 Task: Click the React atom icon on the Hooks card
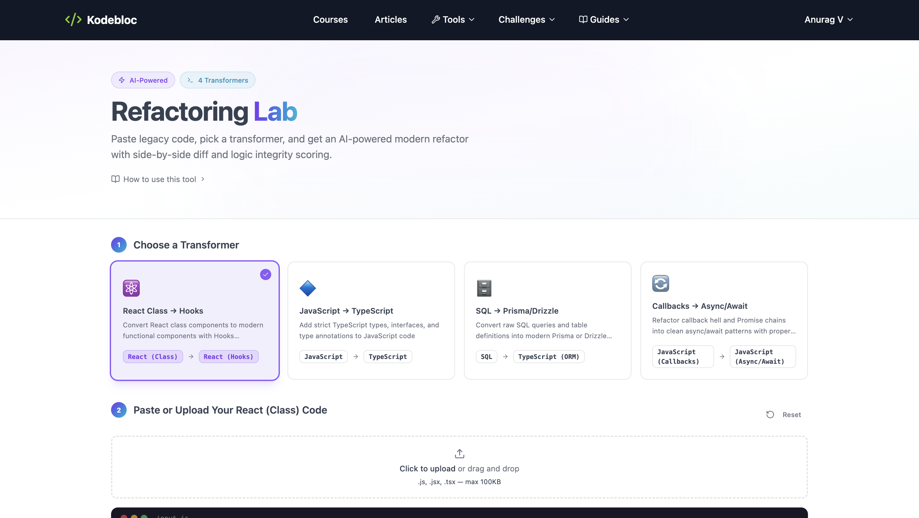click(x=131, y=288)
